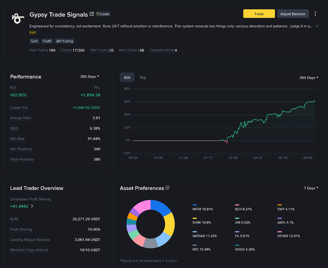
Task: Click the Sharpe Ratio label
Action: pos(21,118)
